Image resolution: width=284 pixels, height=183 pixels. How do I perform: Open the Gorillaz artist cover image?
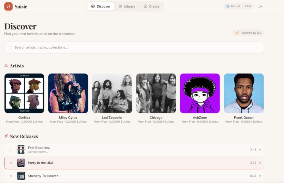pos(24,93)
